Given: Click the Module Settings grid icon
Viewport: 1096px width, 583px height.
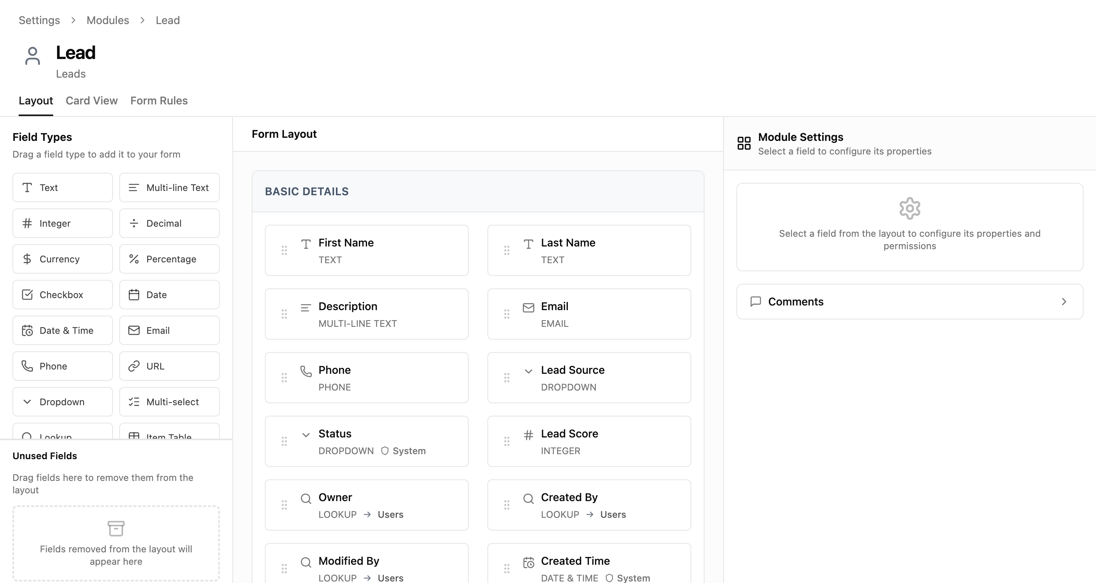Looking at the screenshot, I should pos(744,143).
